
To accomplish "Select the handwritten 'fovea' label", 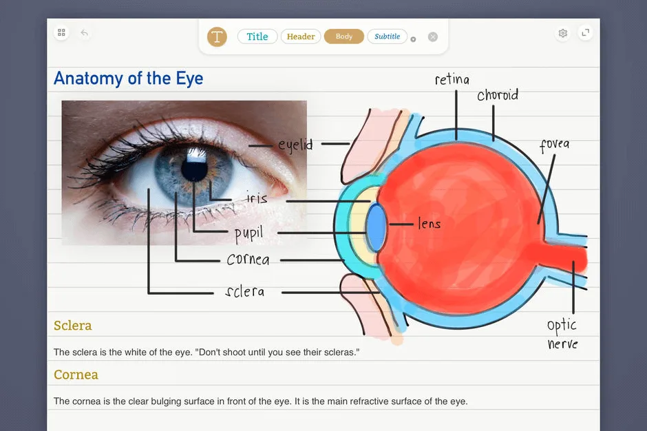I will click(x=555, y=145).
